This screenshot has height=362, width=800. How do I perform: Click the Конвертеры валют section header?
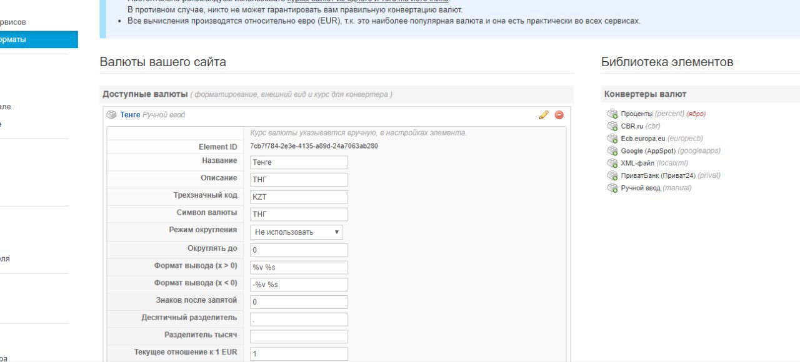[x=645, y=94]
